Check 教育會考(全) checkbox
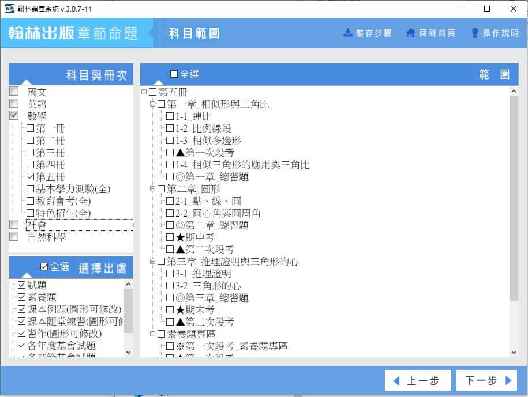 coord(31,201)
